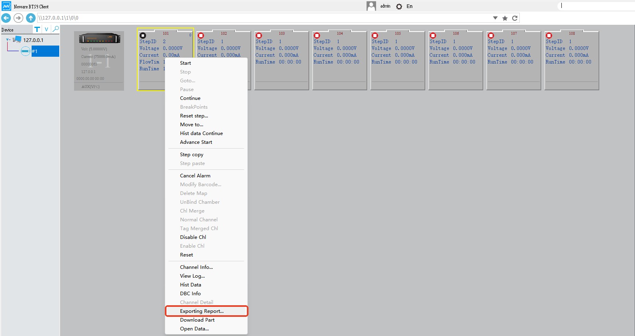Collapse the 127.0.0.1 tree node

[x=8, y=40]
